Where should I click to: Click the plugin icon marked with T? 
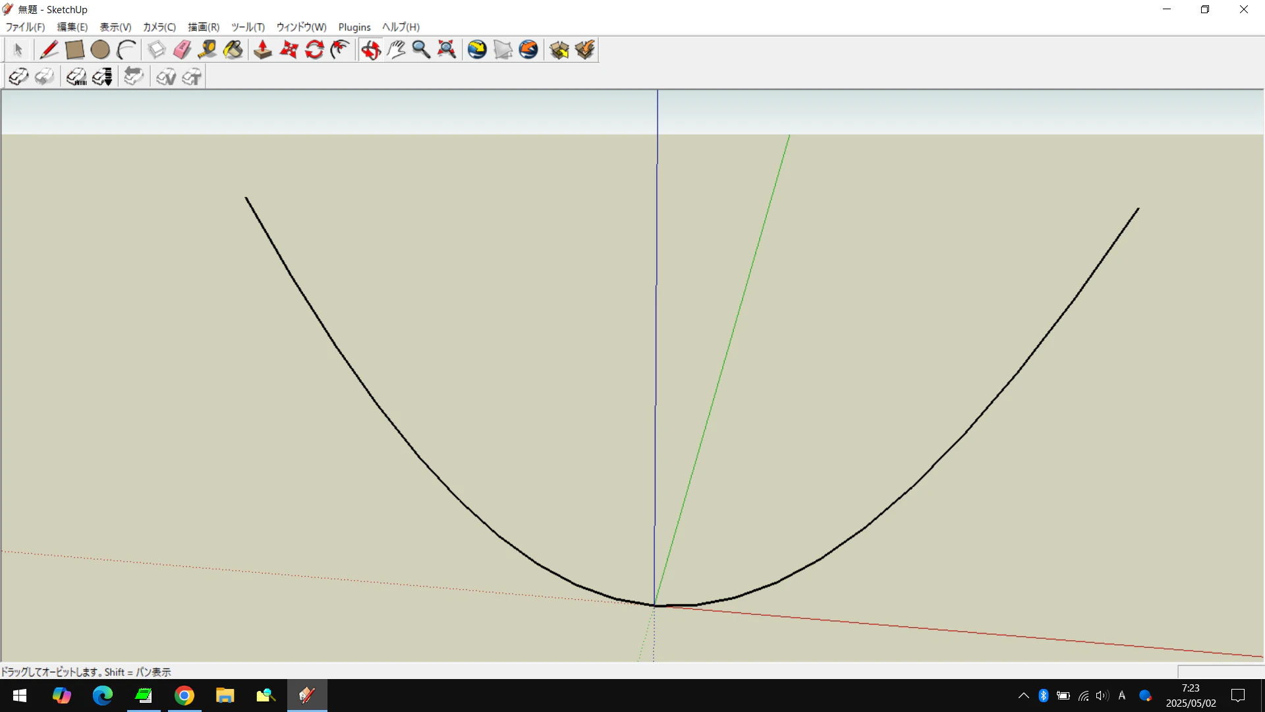(x=192, y=76)
